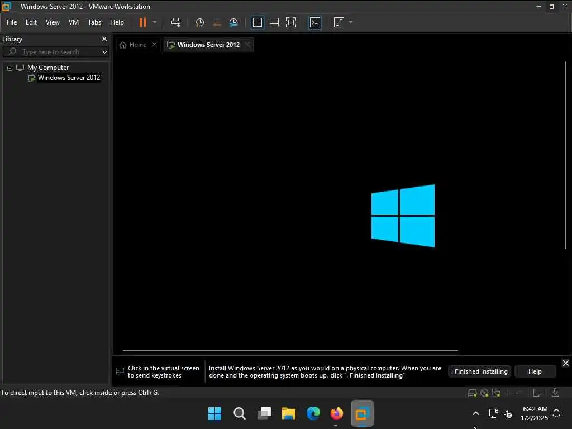Screen dimensions: 572x429
Task: Toggle the library sidebar view icon
Action: [x=257, y=22]
